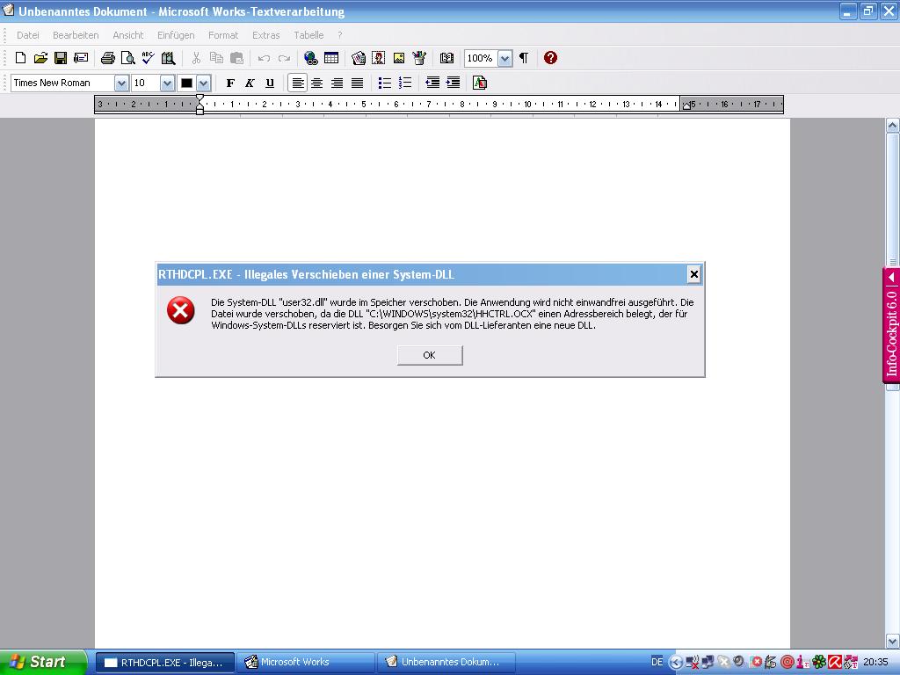
Task: Toggle italic formatting (K button)
Action: tap(250, 83)
